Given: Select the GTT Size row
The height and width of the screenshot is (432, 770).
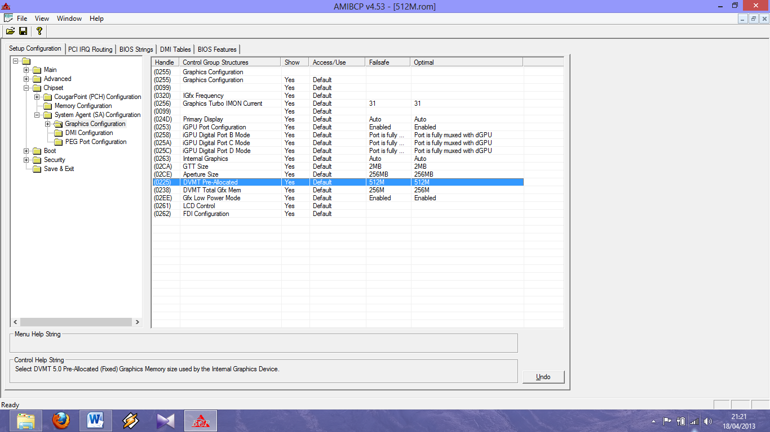Looking at the screenshot, I should point(338,166).
